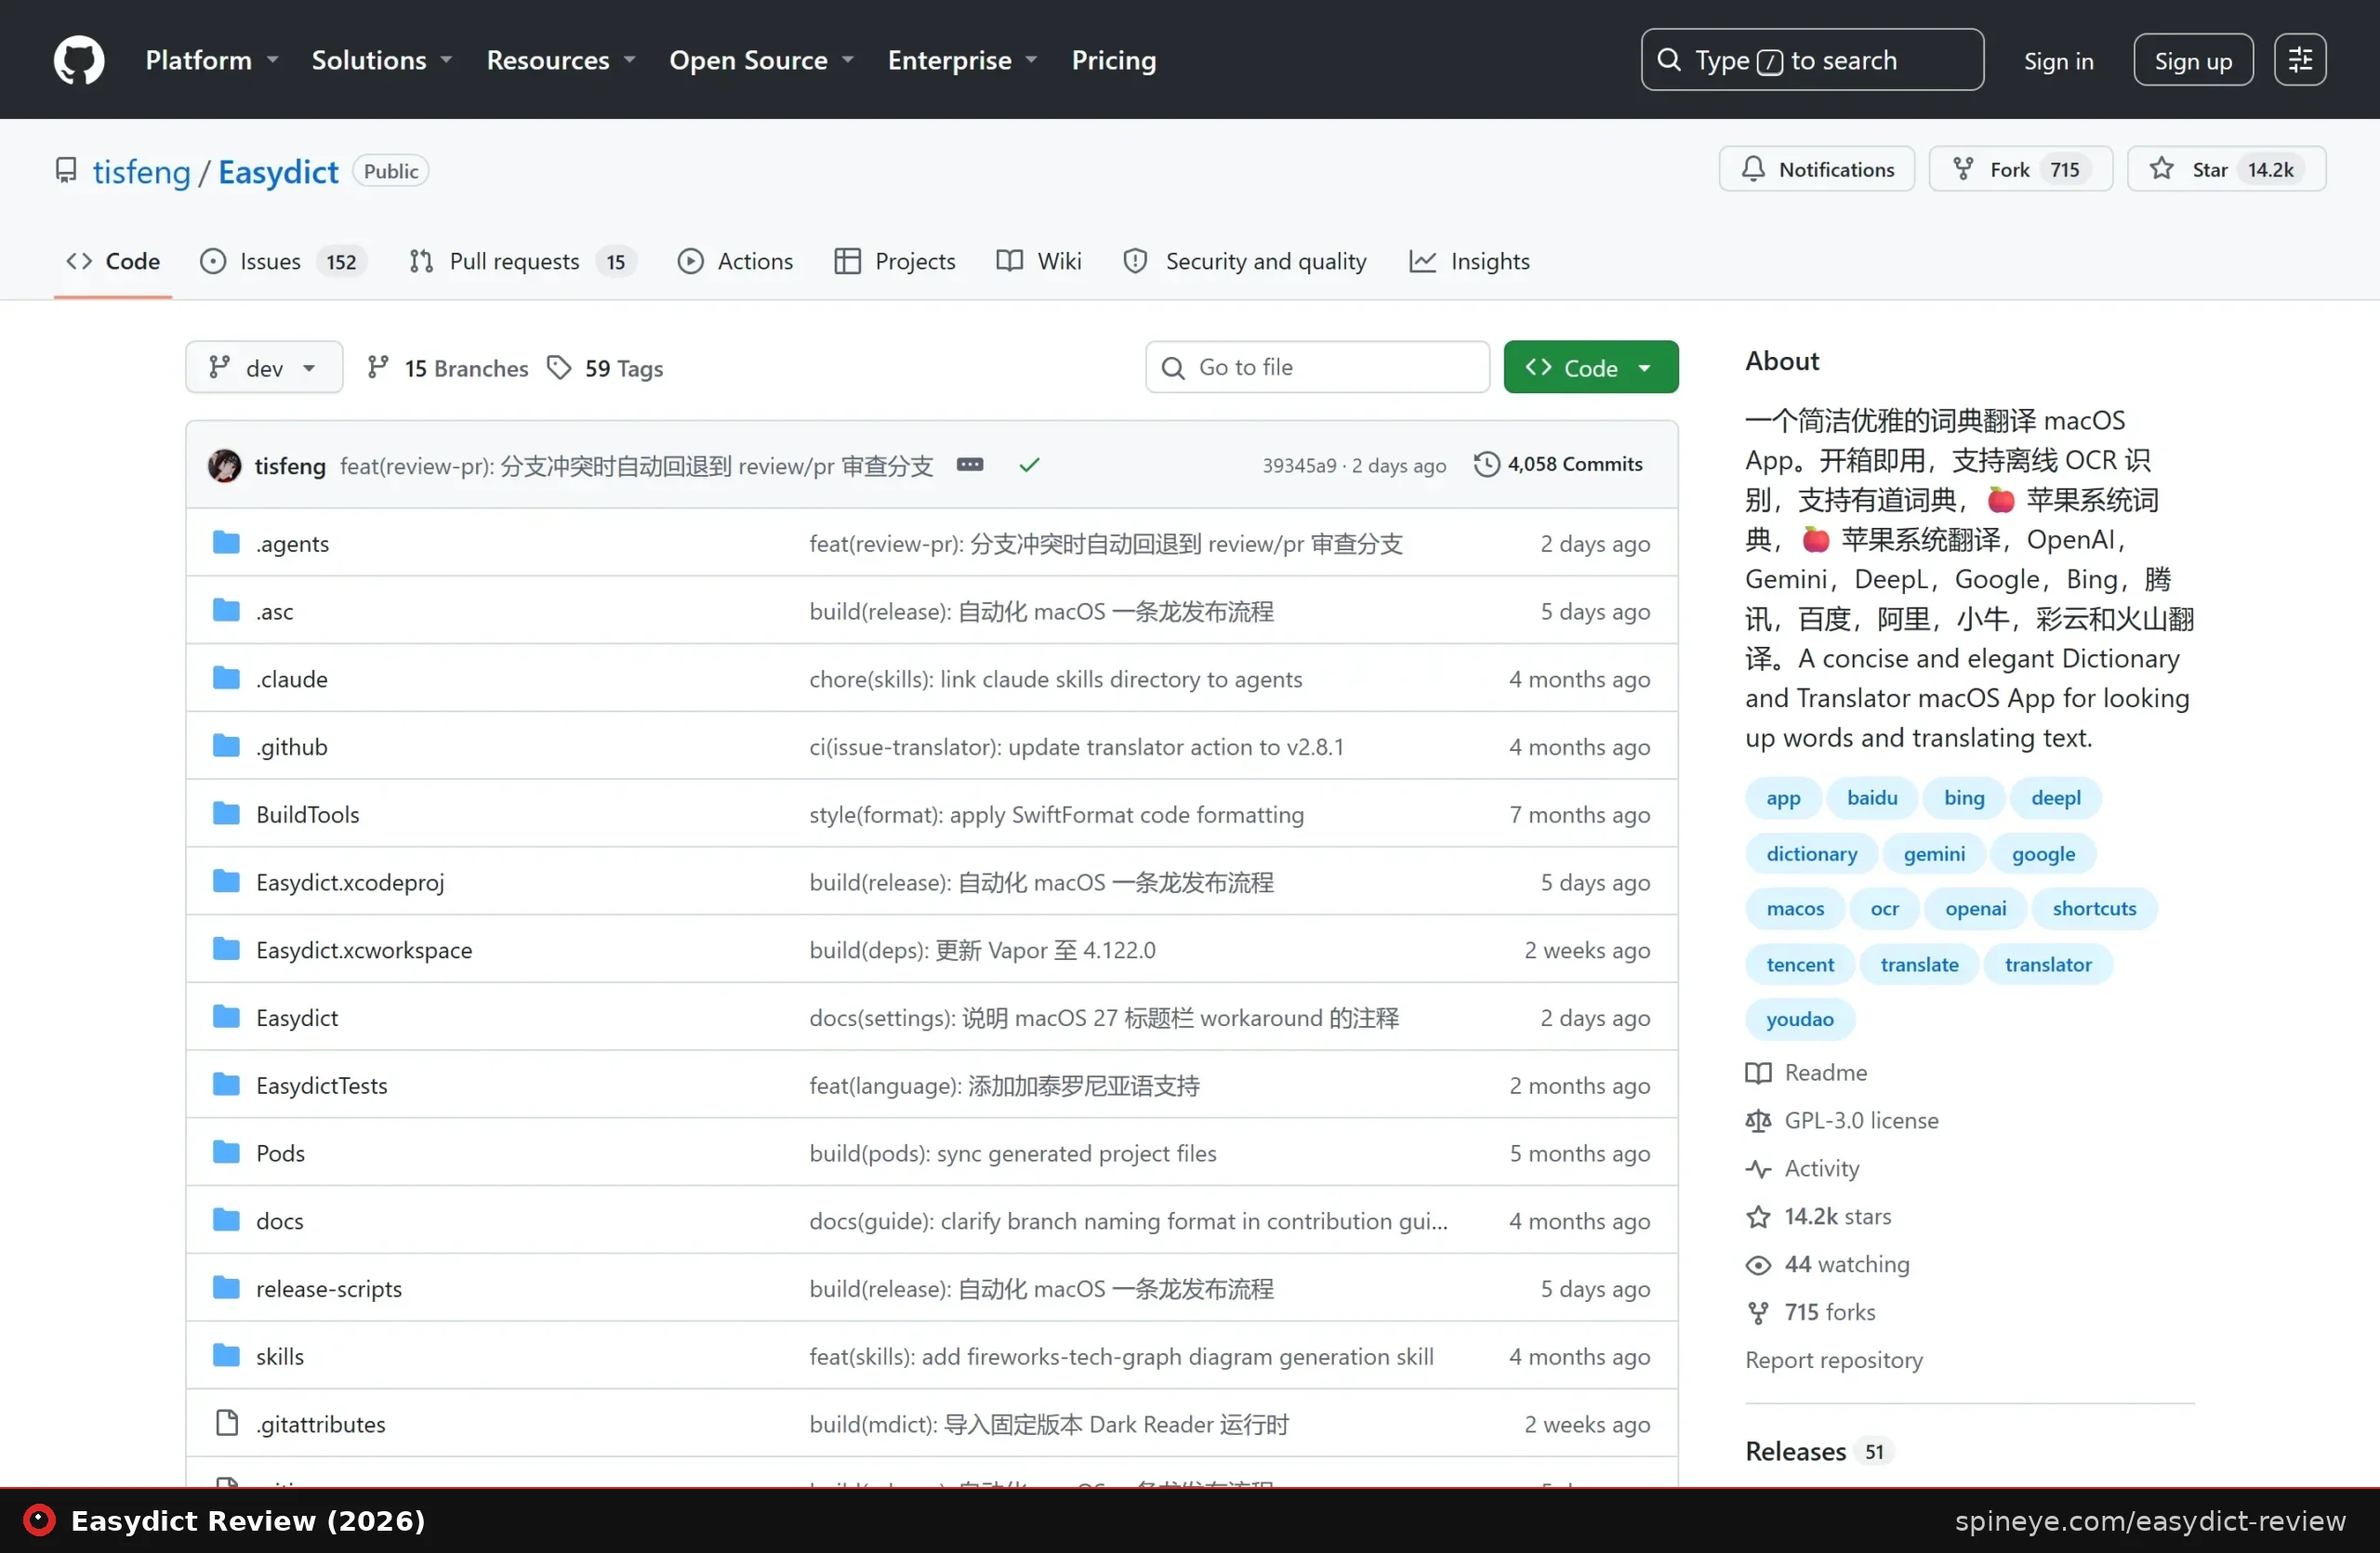Viewport: 2380px width, 1553px height.
Task: Expand the Open Source menu
Action: coord(761,60)
